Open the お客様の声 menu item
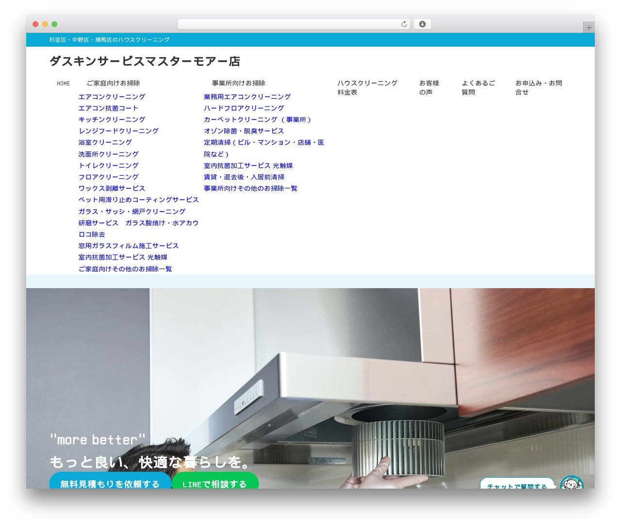621x526 pixels. coord(429,88)
